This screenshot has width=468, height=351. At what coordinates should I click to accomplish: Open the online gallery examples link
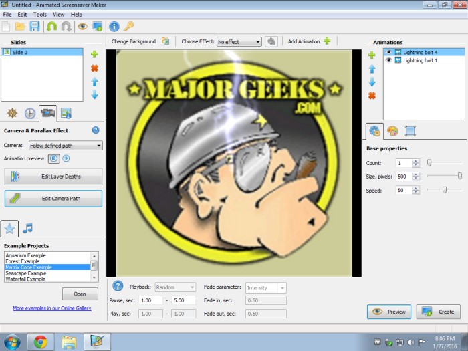coord(52,308)
